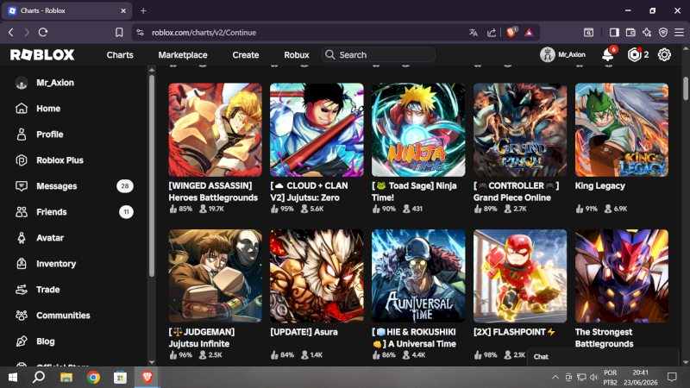Close the Charts - Roblox tab
690x388 pixels.
coord(123,10)
